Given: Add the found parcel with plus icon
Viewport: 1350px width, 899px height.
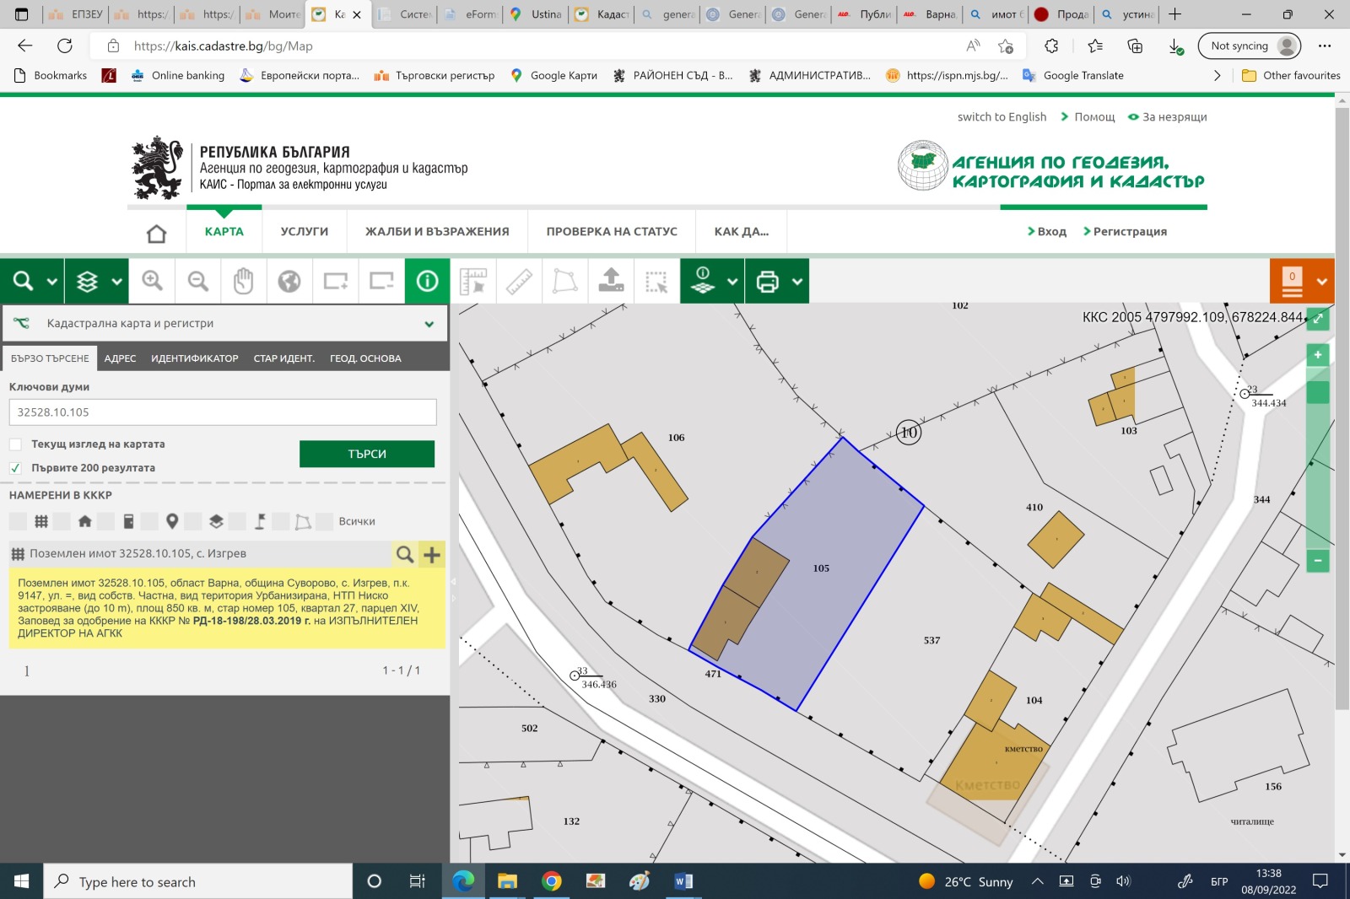Looking at the screenshot, I should point(432,554).
